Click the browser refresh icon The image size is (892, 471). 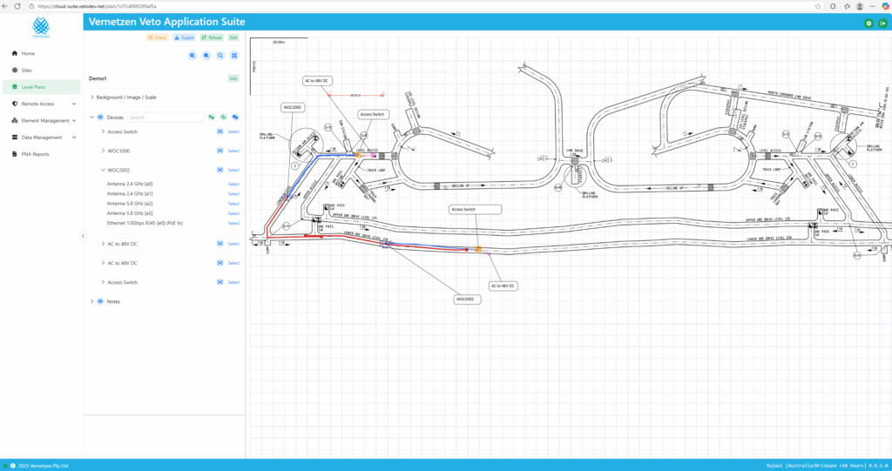[x=17, y=6]
